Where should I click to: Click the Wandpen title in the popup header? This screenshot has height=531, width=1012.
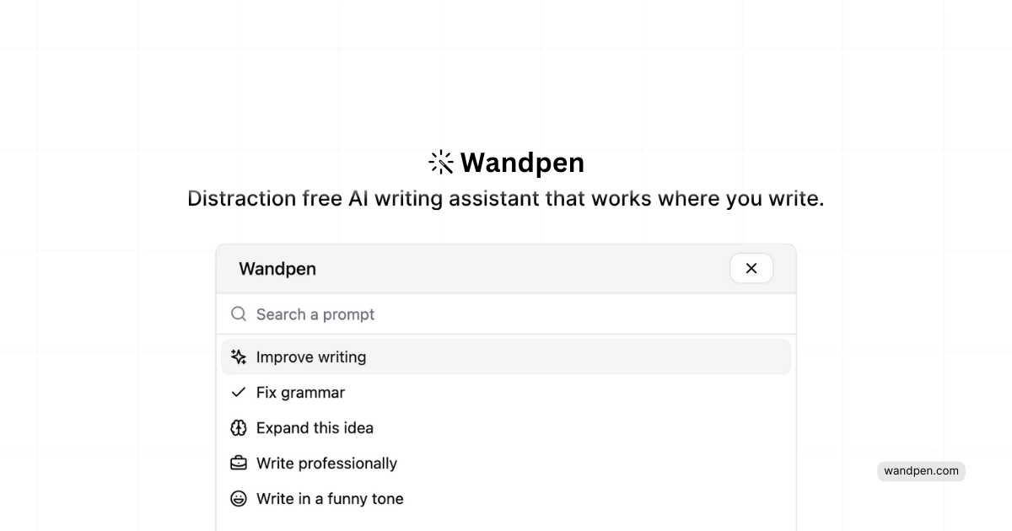click(x=277, y=268)
